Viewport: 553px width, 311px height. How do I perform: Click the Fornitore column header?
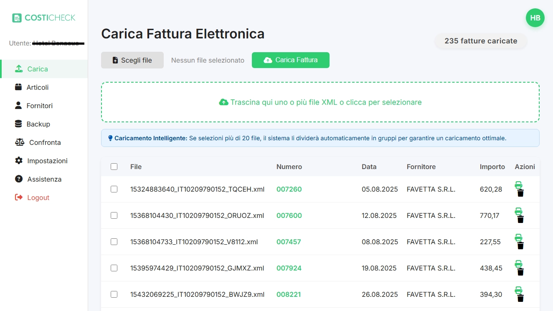point(421,167)
